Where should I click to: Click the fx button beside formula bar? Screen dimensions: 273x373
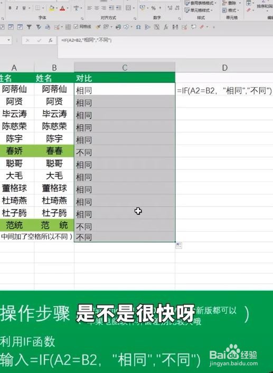coord(51,41)
